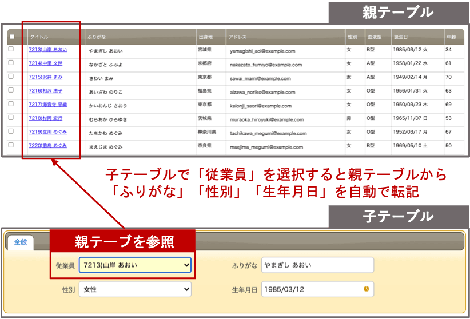Click birthday cell 1985/03/12 火

[x=411, y=50]
